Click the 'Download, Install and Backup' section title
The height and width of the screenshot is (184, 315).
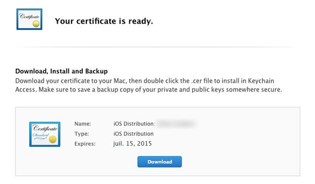(62, 71)
